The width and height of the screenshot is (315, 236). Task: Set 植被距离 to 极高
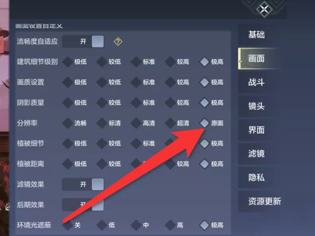211,164
